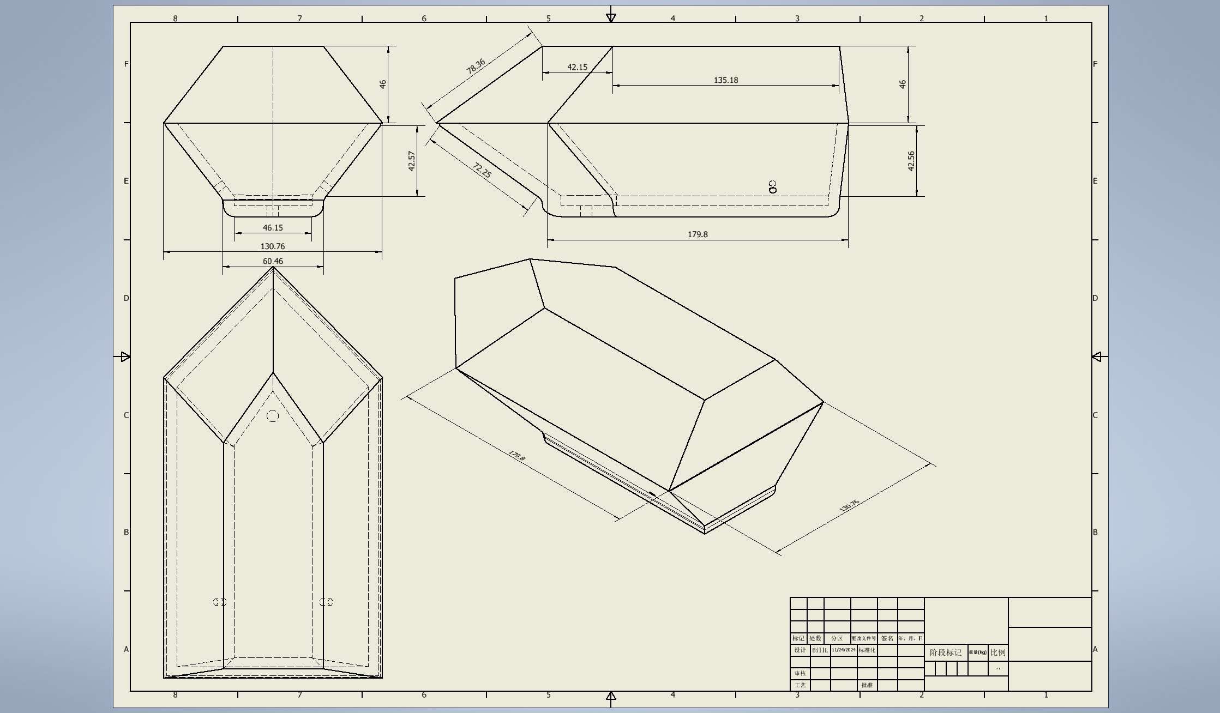Image resolution: width=1220 pixels, height=713 pixels.
Task: Click the 42.15 dimension in the side view
Action: [577, 67]
